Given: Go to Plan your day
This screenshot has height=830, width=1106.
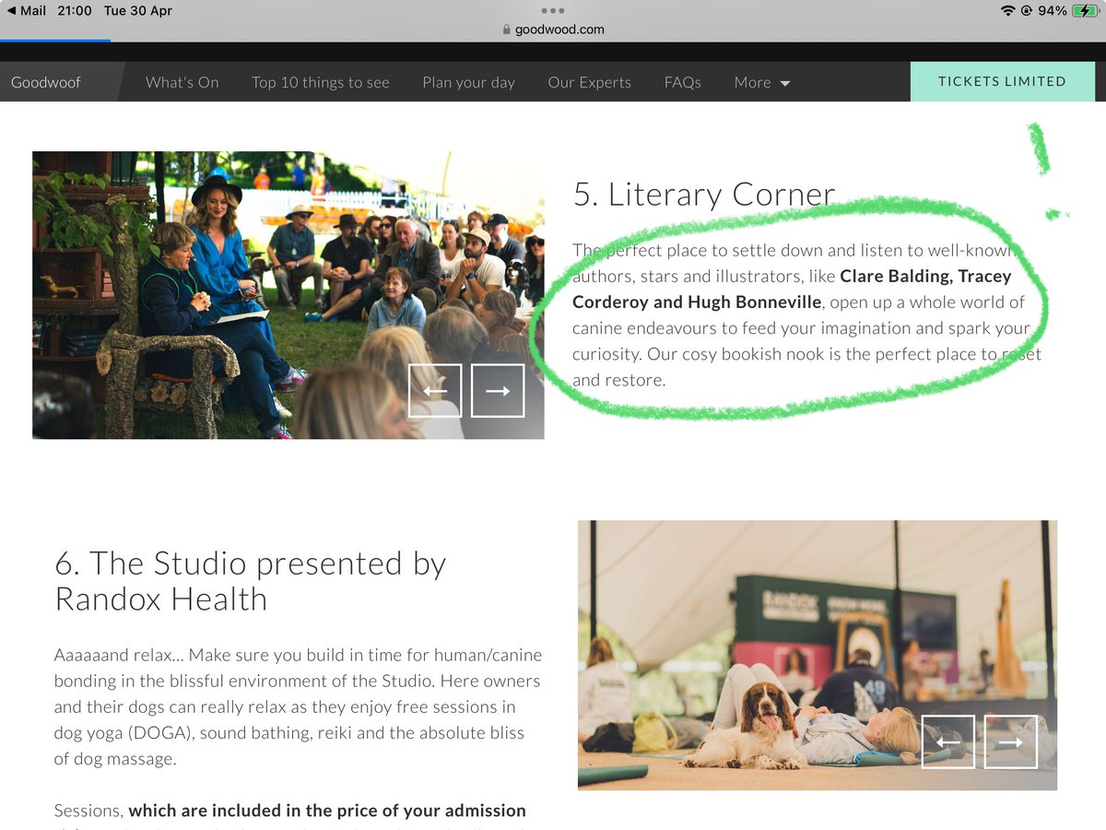Looking at the screenshot, I should pos(468,82).
